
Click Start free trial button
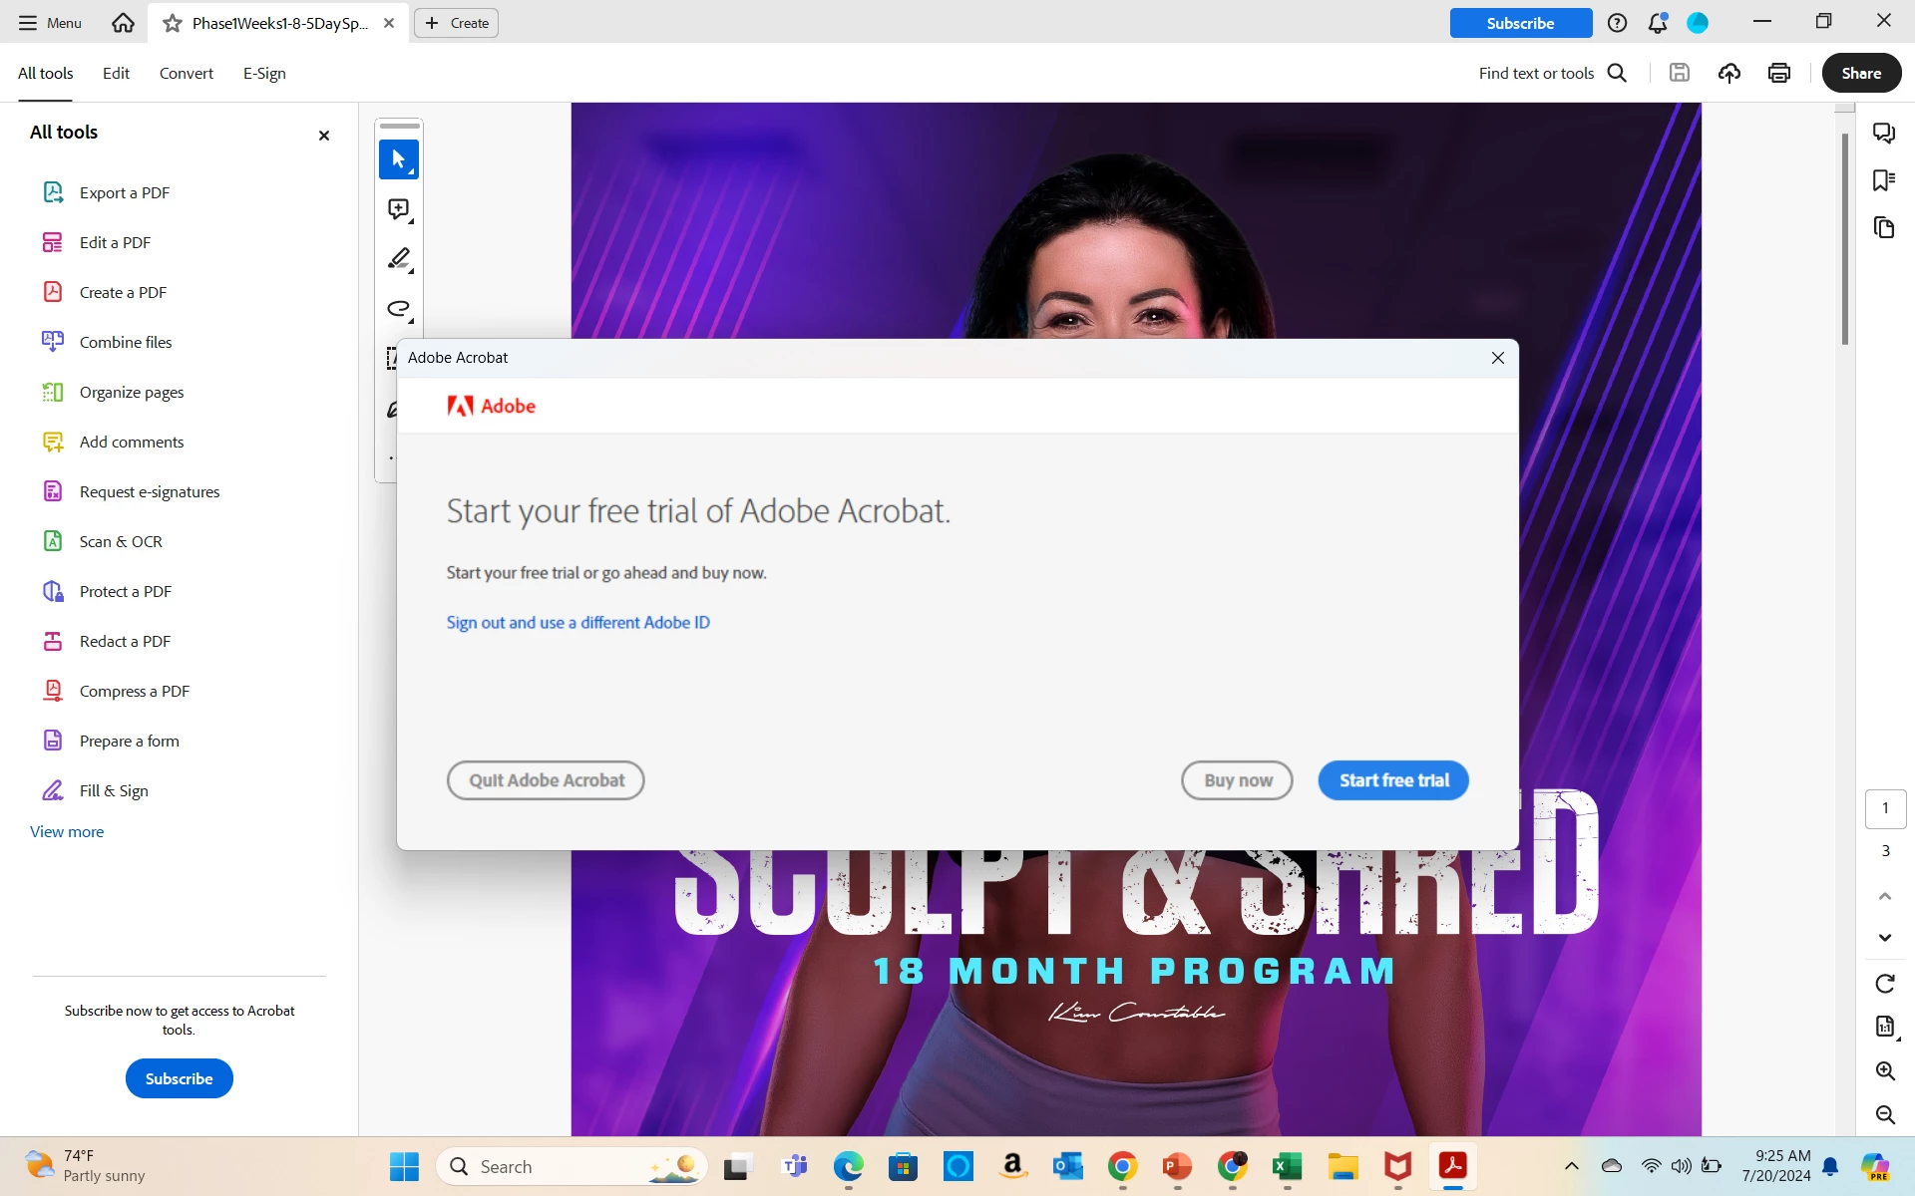1392,780
